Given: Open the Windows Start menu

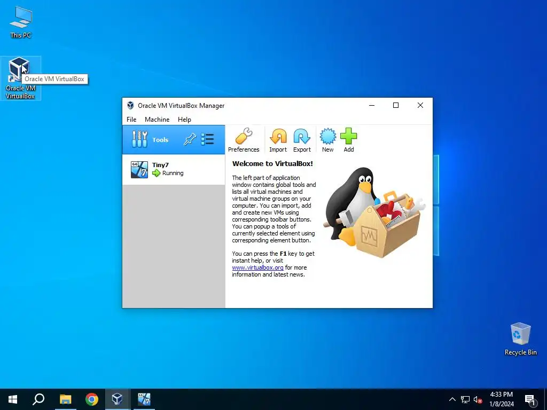Looking at the screenshot, I should coord(13,399).
